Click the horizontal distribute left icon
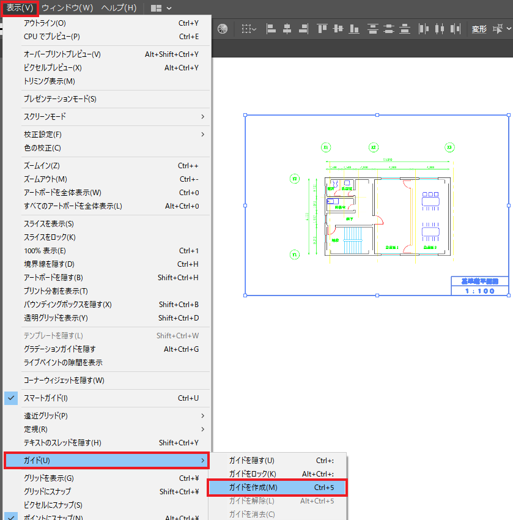 coord(424,29)
